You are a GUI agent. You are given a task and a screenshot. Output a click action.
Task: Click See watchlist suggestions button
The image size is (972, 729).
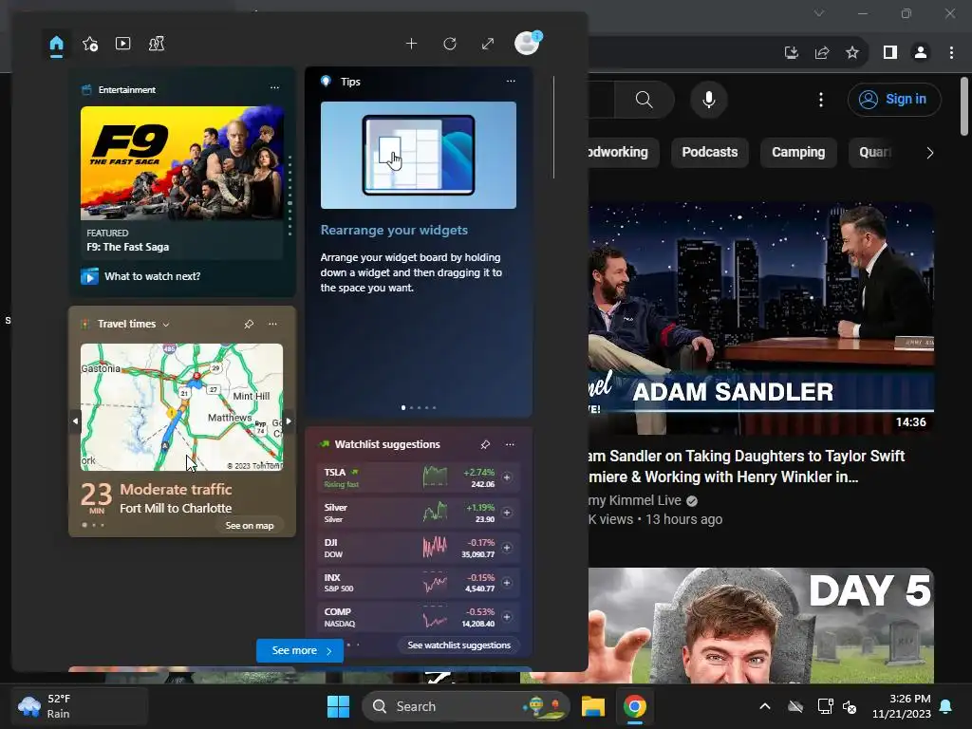(458, 645)
